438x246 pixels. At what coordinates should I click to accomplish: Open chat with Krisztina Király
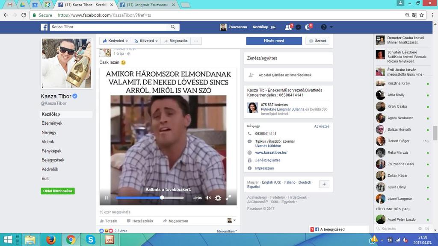click(x=402, y=83)
